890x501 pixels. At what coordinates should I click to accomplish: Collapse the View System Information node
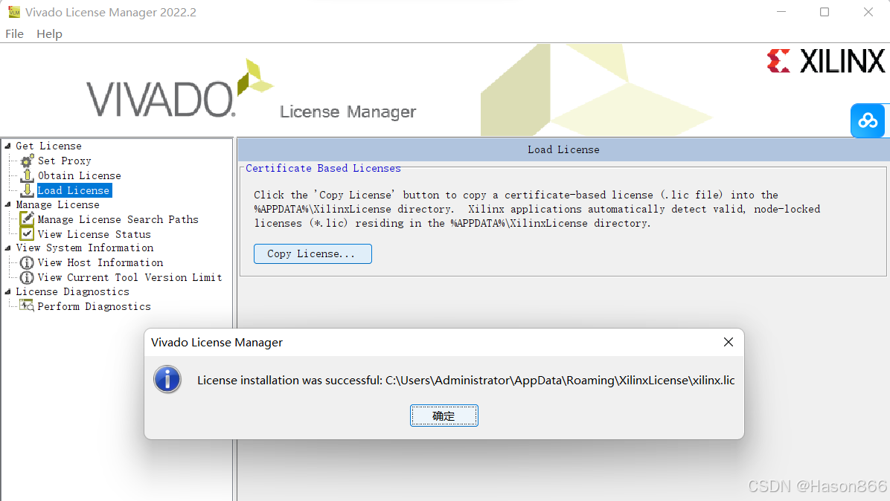click(8, 248)
